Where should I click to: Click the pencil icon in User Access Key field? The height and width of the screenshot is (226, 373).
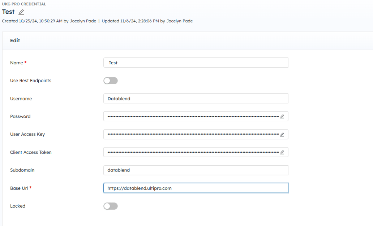click(x=282, y=135)
